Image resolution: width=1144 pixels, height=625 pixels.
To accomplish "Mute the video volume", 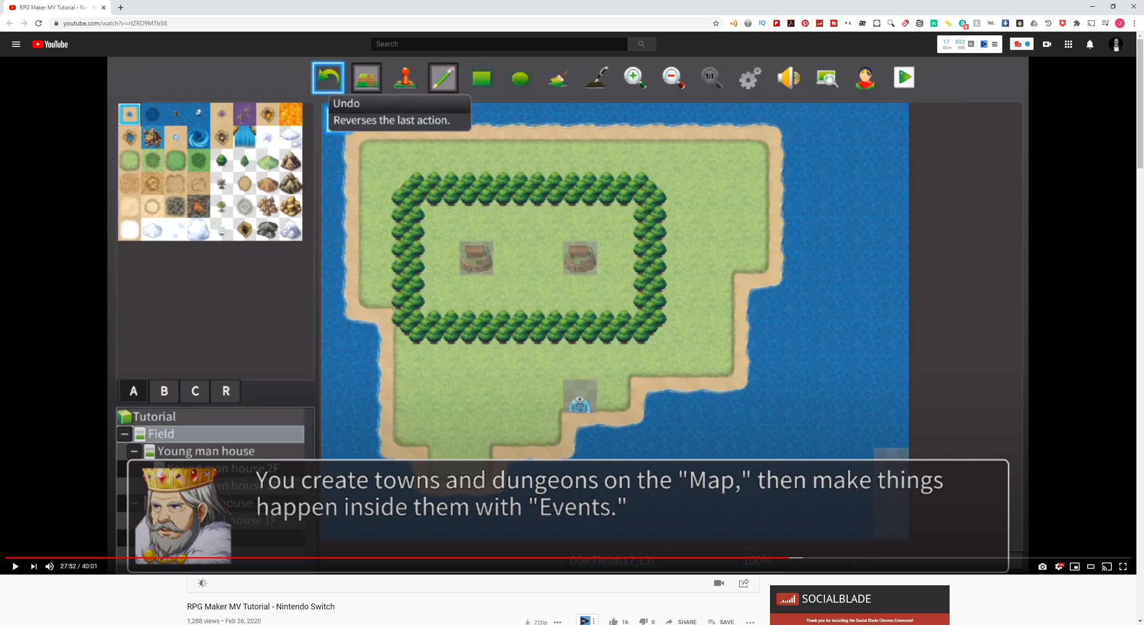I will click(50, 567).
